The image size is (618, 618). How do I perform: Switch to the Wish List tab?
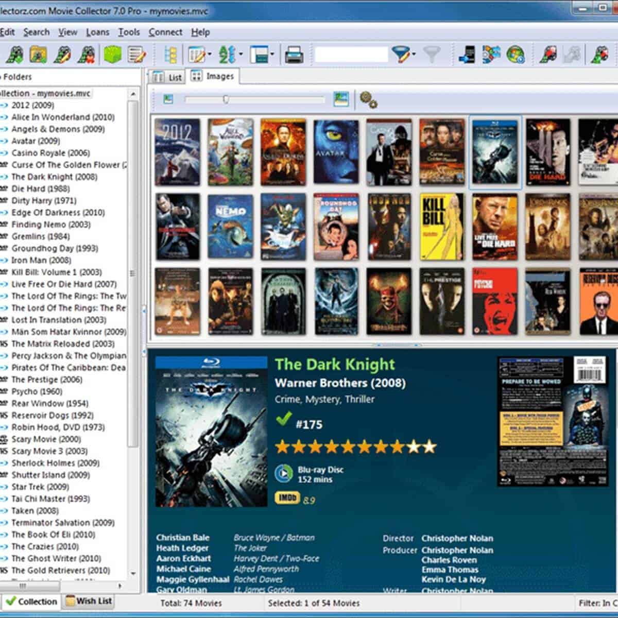(89, 601)
